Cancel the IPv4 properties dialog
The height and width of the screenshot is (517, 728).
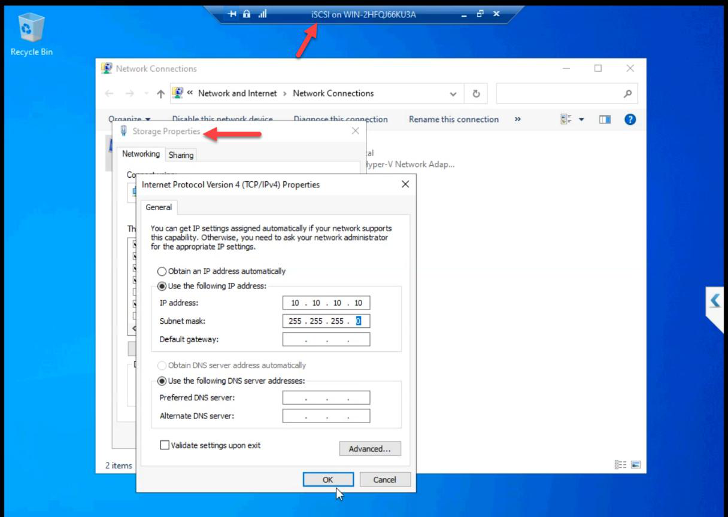384,479
